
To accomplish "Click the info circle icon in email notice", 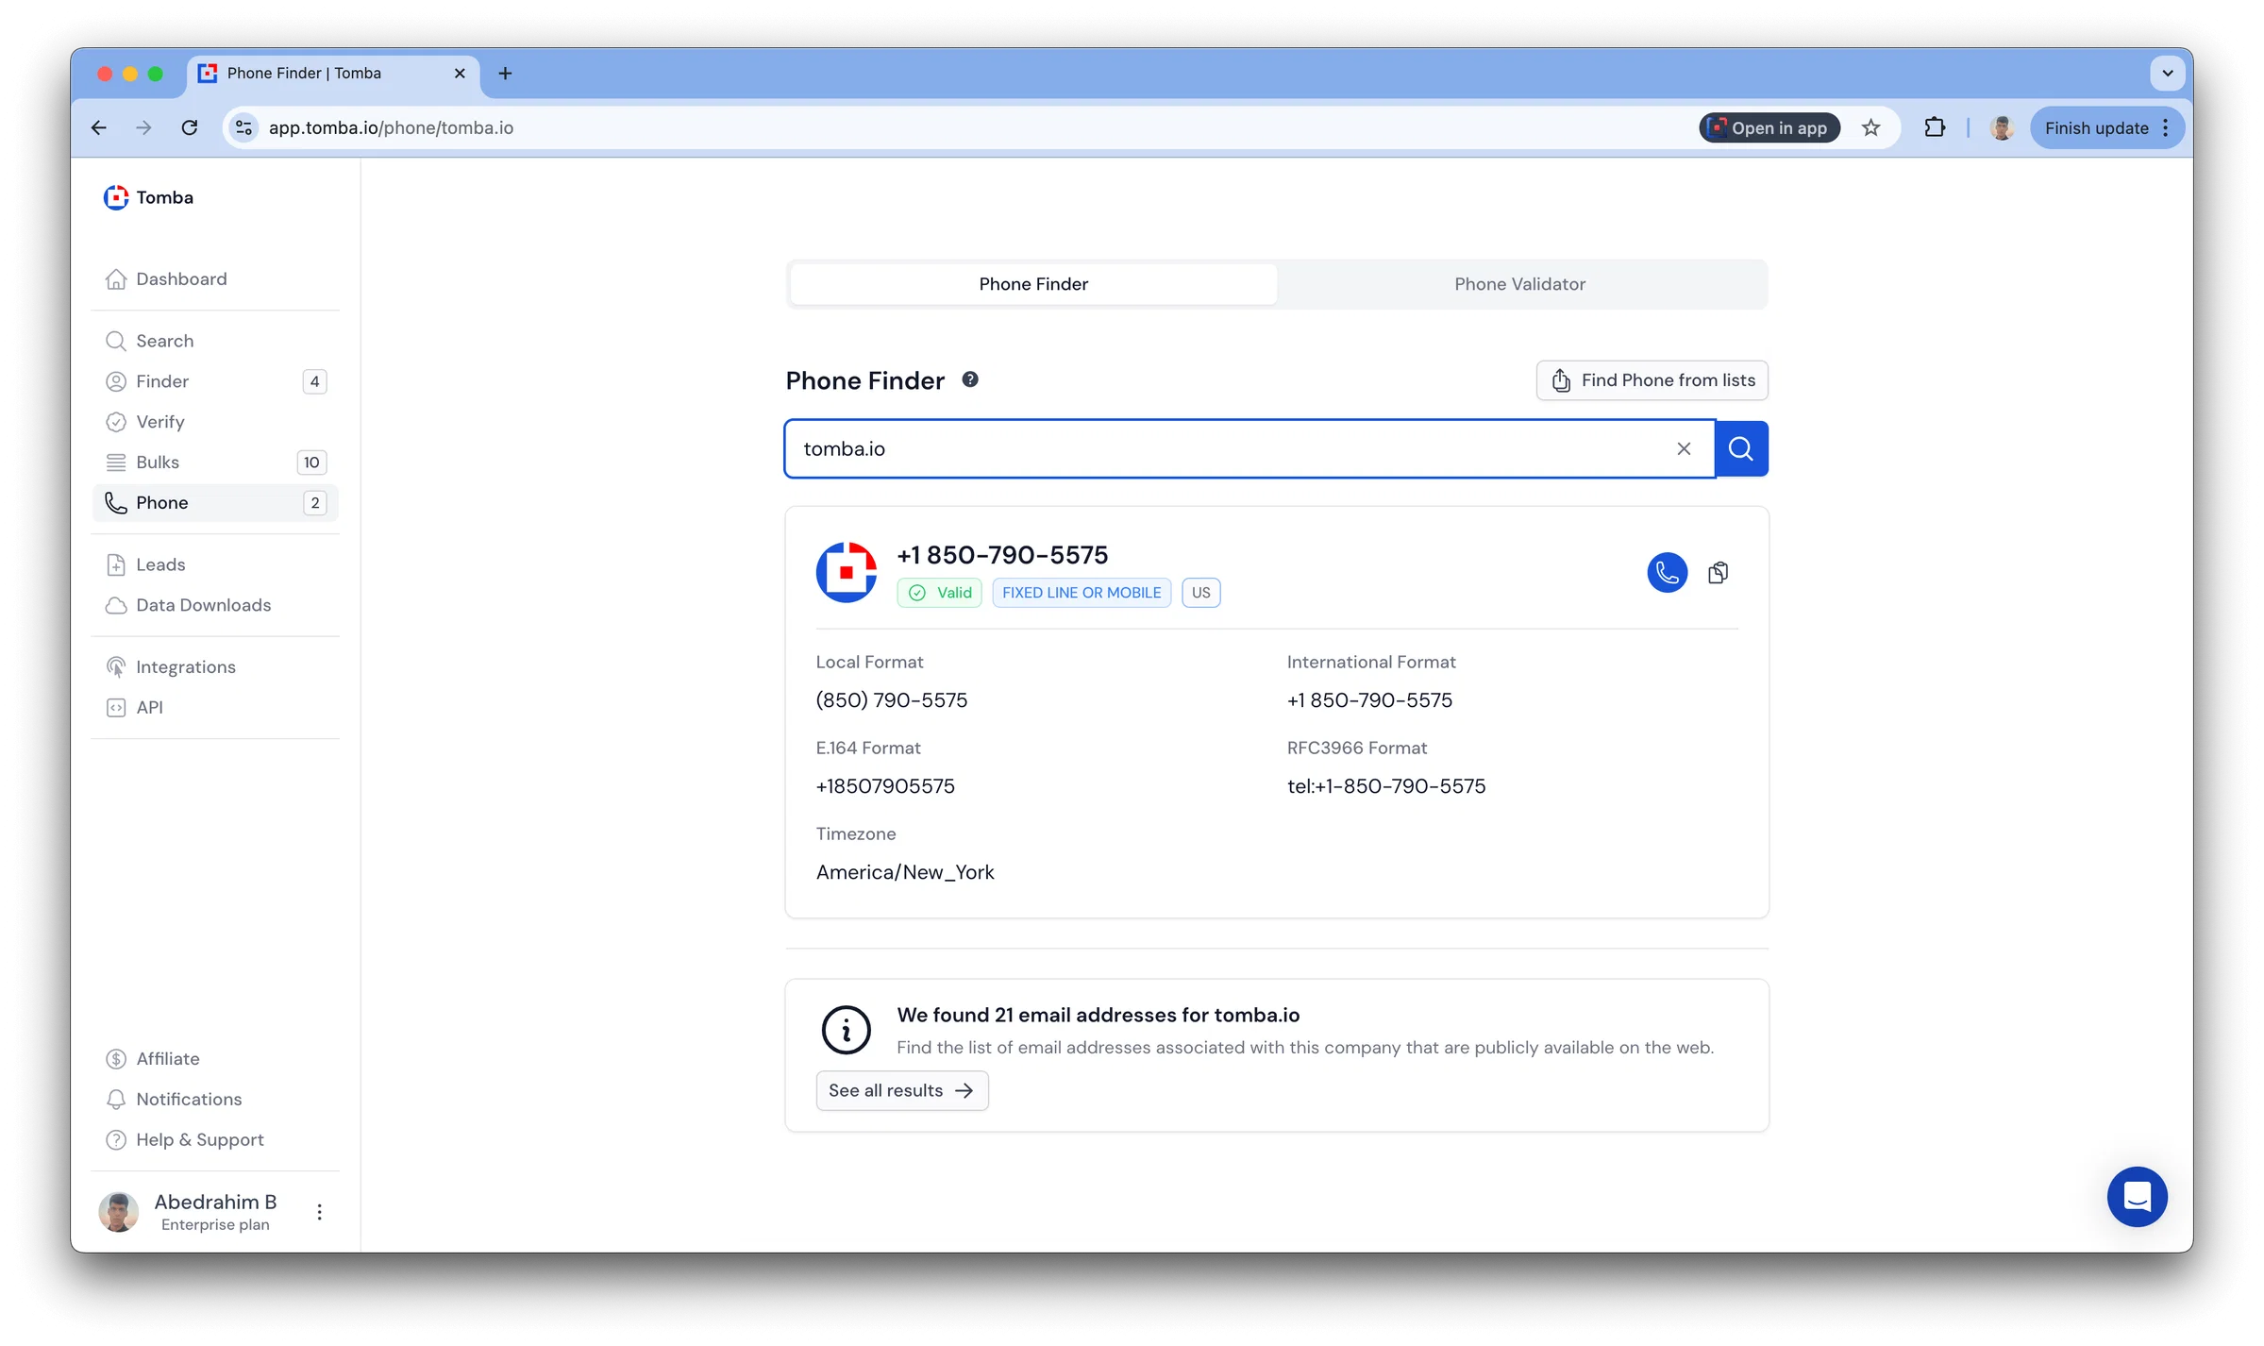I will click(847, 1030).
